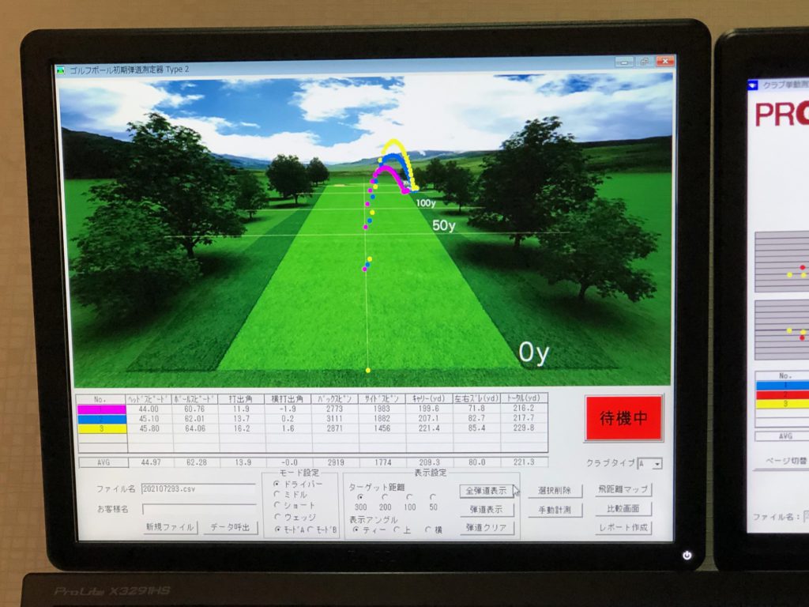Start 手動計測 manual measurement
The width and height of the screenshot is (809, 607).
555,510
